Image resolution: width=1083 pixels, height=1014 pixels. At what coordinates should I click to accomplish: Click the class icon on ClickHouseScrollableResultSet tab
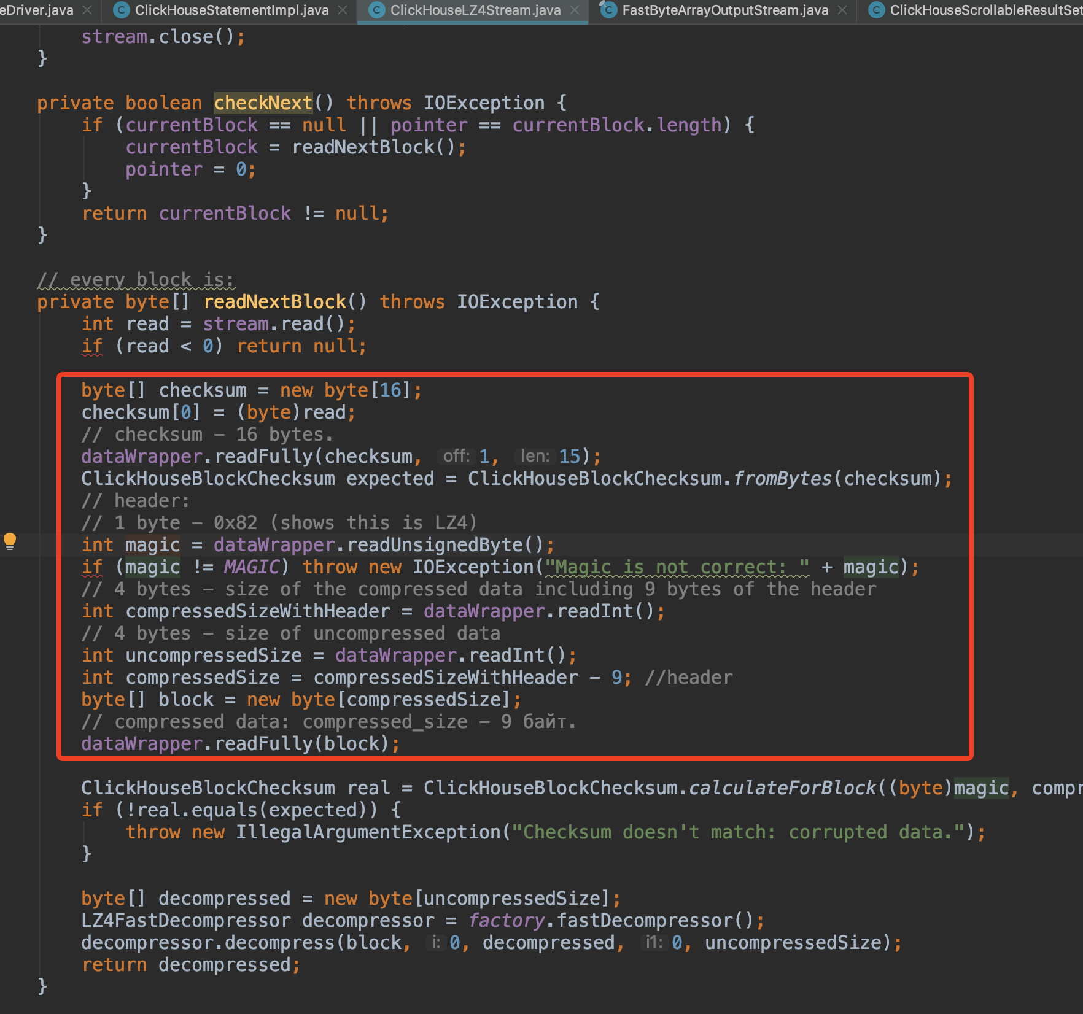tap(876, 10)
